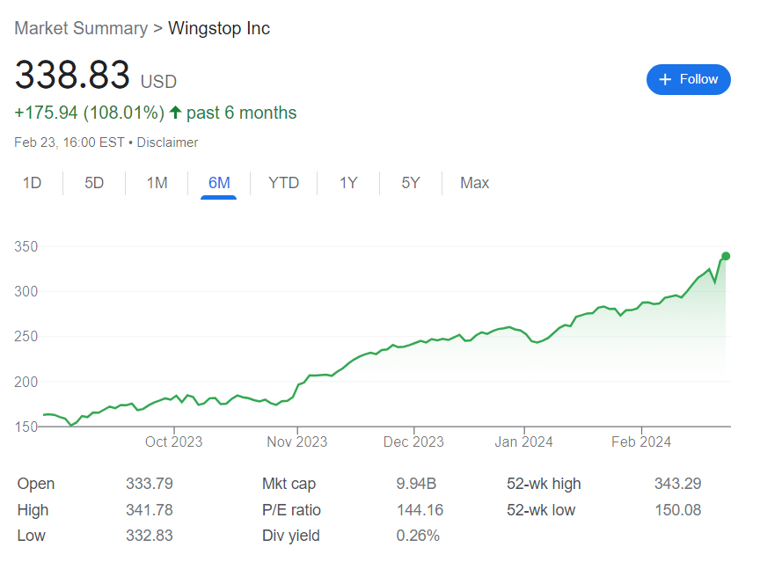Click the P/E ratio value 144.16
782x562 pixels.
click(x=420, y=509)
